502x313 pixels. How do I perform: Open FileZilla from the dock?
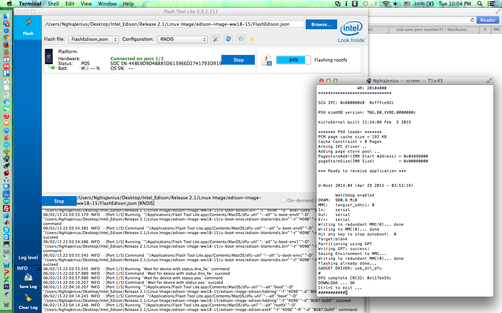pos(6,208)
